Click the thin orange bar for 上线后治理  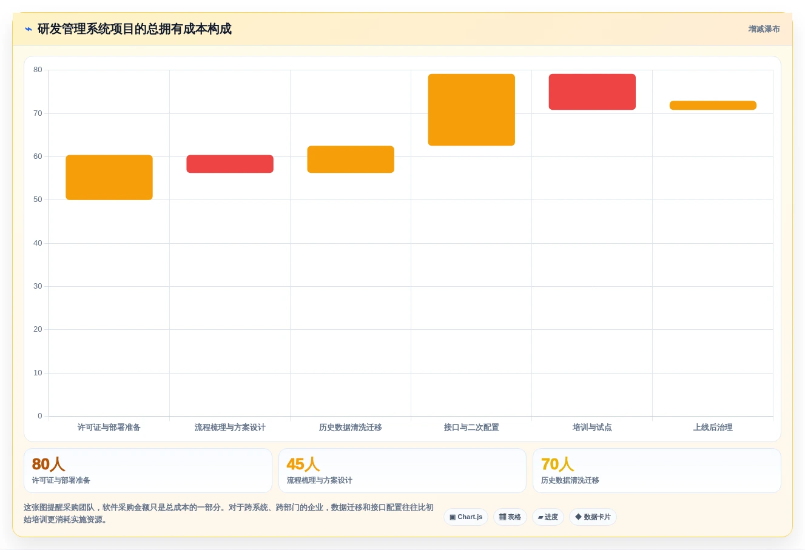[713, 106]
